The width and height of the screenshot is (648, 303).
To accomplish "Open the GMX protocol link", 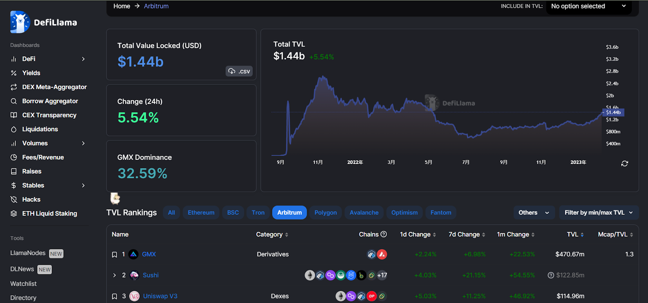I will (x=149, y=254).
